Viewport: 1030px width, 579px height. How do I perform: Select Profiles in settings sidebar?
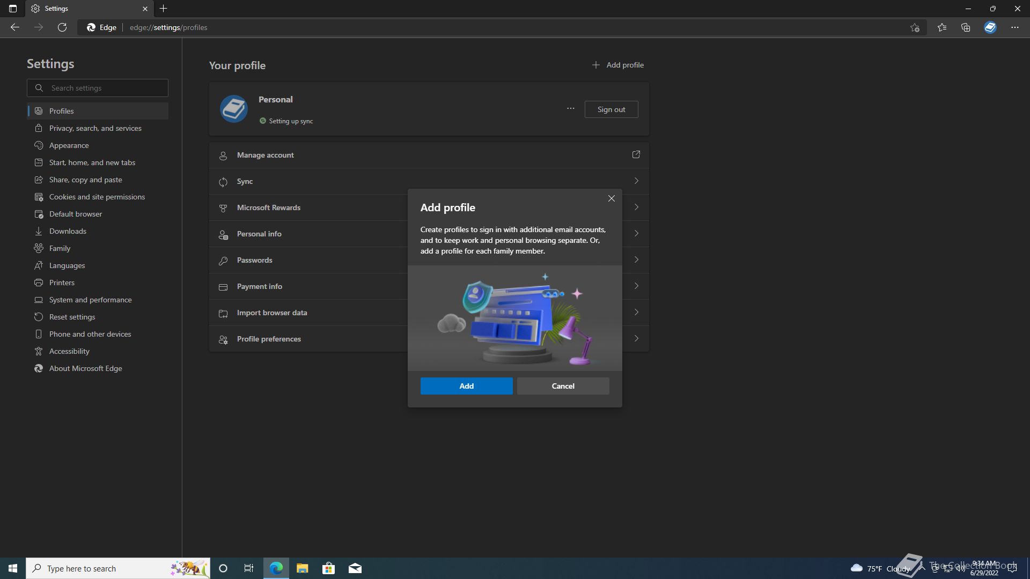click(98, 111)
